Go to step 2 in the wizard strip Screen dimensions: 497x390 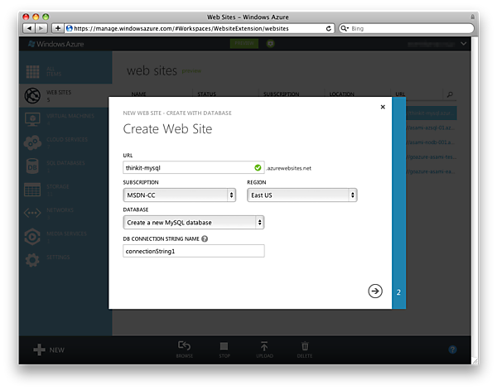[398, 292]
